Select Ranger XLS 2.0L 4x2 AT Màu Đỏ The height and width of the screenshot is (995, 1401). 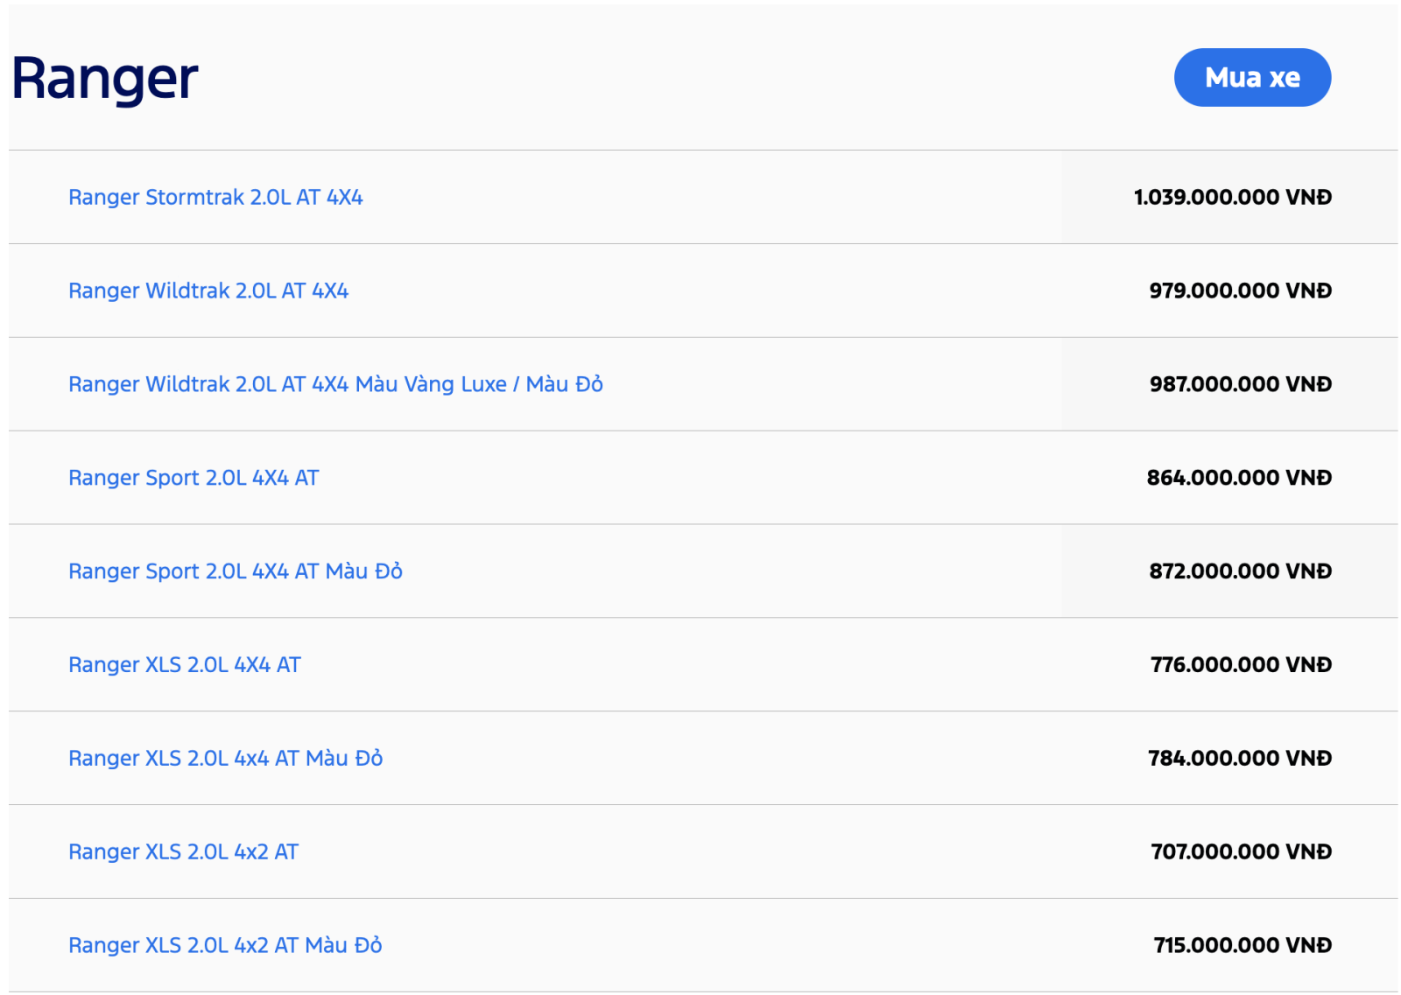pos(225,946)
